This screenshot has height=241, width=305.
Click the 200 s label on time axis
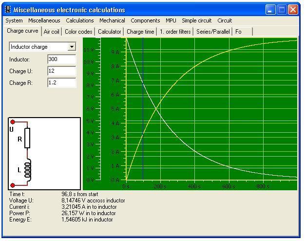(160, 186)
